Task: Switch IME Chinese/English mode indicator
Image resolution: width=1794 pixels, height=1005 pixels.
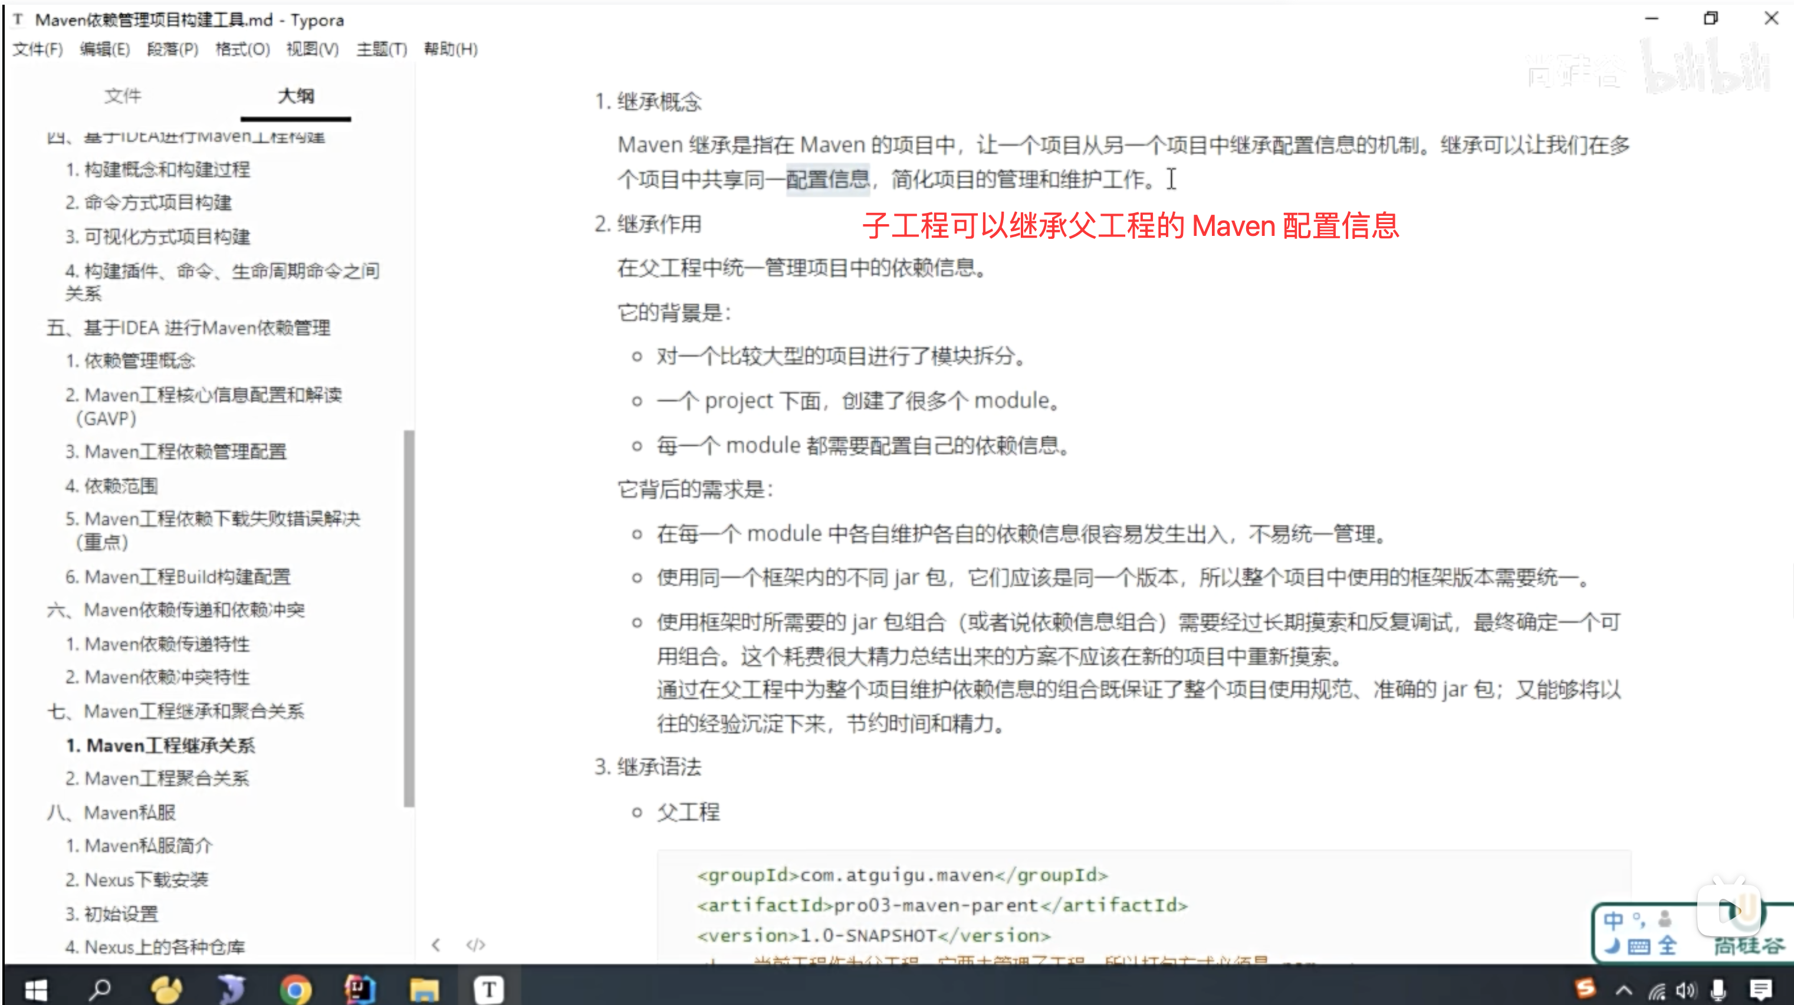Action: 1612,921
